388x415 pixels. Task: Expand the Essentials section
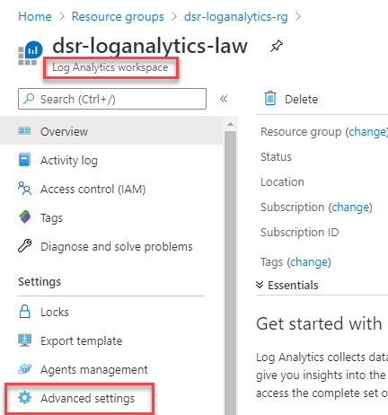pyautogui.click(x=287, y=285)
